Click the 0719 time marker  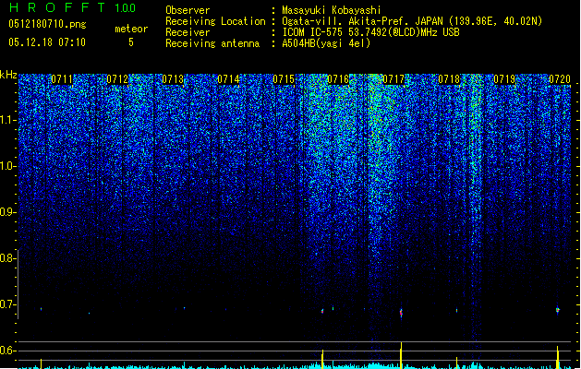pyautogui.click(x=504, y=79)
